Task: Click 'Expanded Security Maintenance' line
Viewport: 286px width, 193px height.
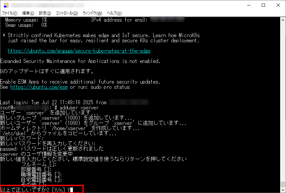Action: pyautogui.click(x=80, y=61)
